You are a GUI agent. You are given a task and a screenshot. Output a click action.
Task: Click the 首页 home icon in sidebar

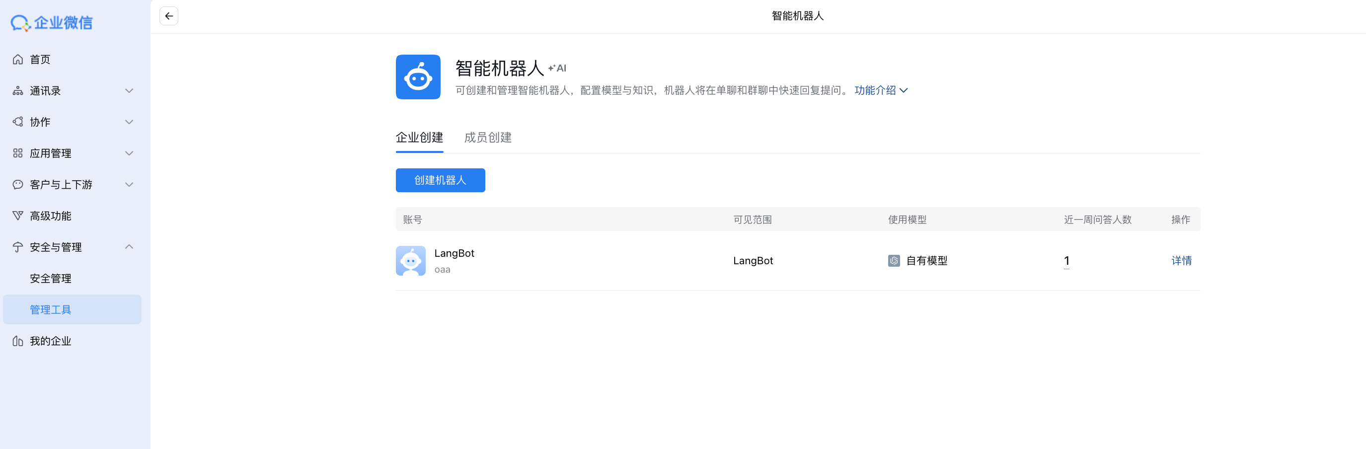(17, 60)
